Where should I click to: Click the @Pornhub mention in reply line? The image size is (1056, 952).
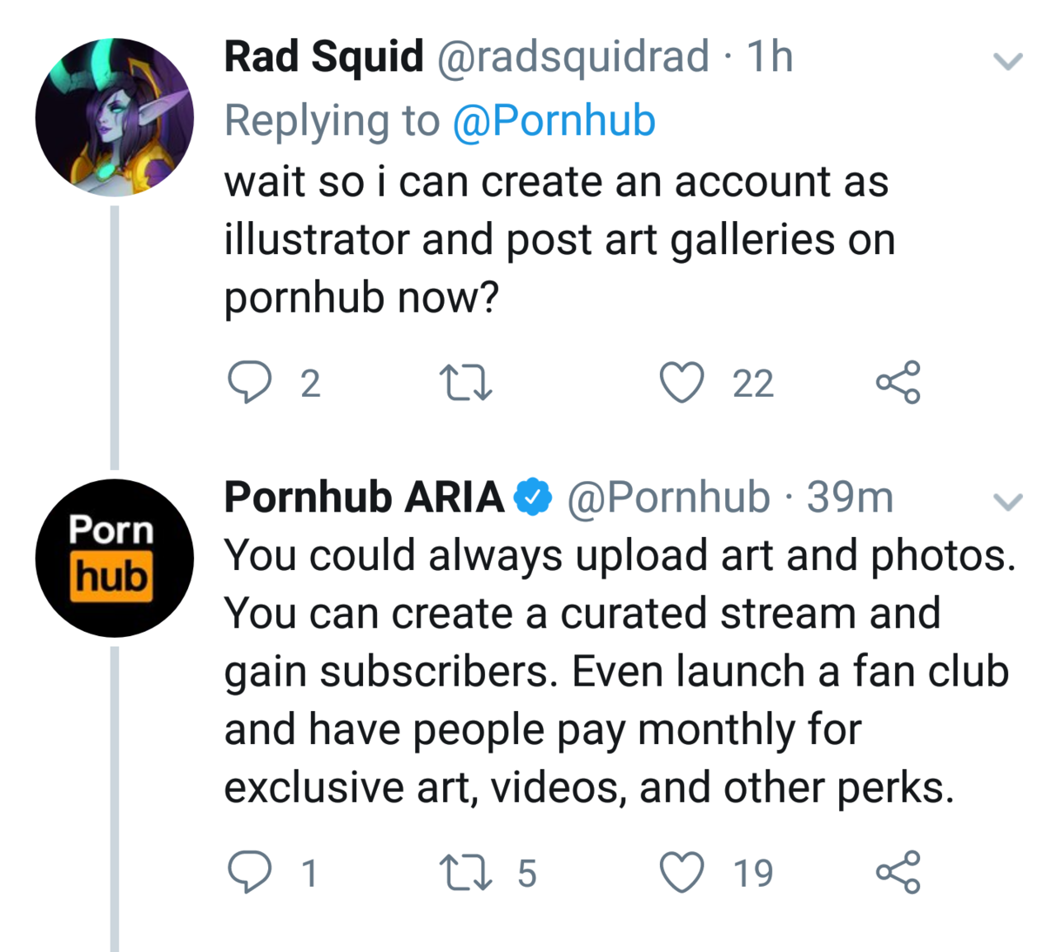coord(554,120)
